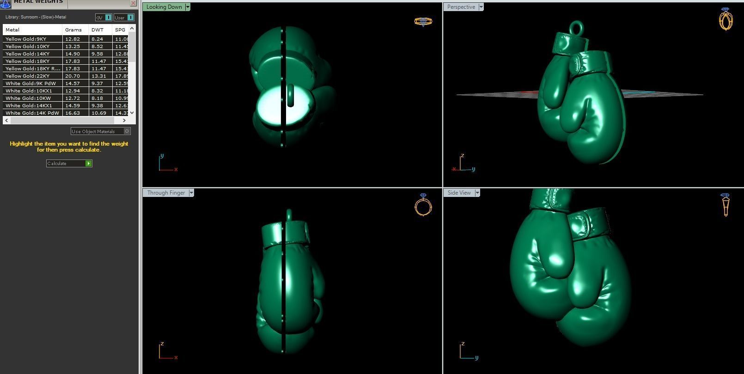Click the perspective ring icon in Perspective view
Image resolution: width=744 pixels, height=374 pixels.
726,19
